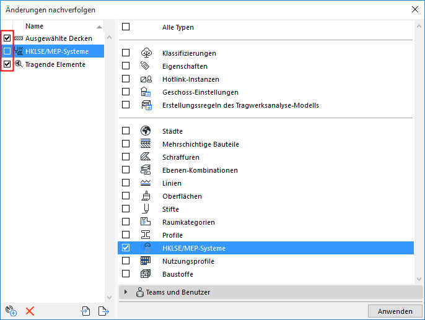Click the Teams und Benutzer user icon
The width and height of the screenshot is (425, 320).
click(x=140, y=292)
